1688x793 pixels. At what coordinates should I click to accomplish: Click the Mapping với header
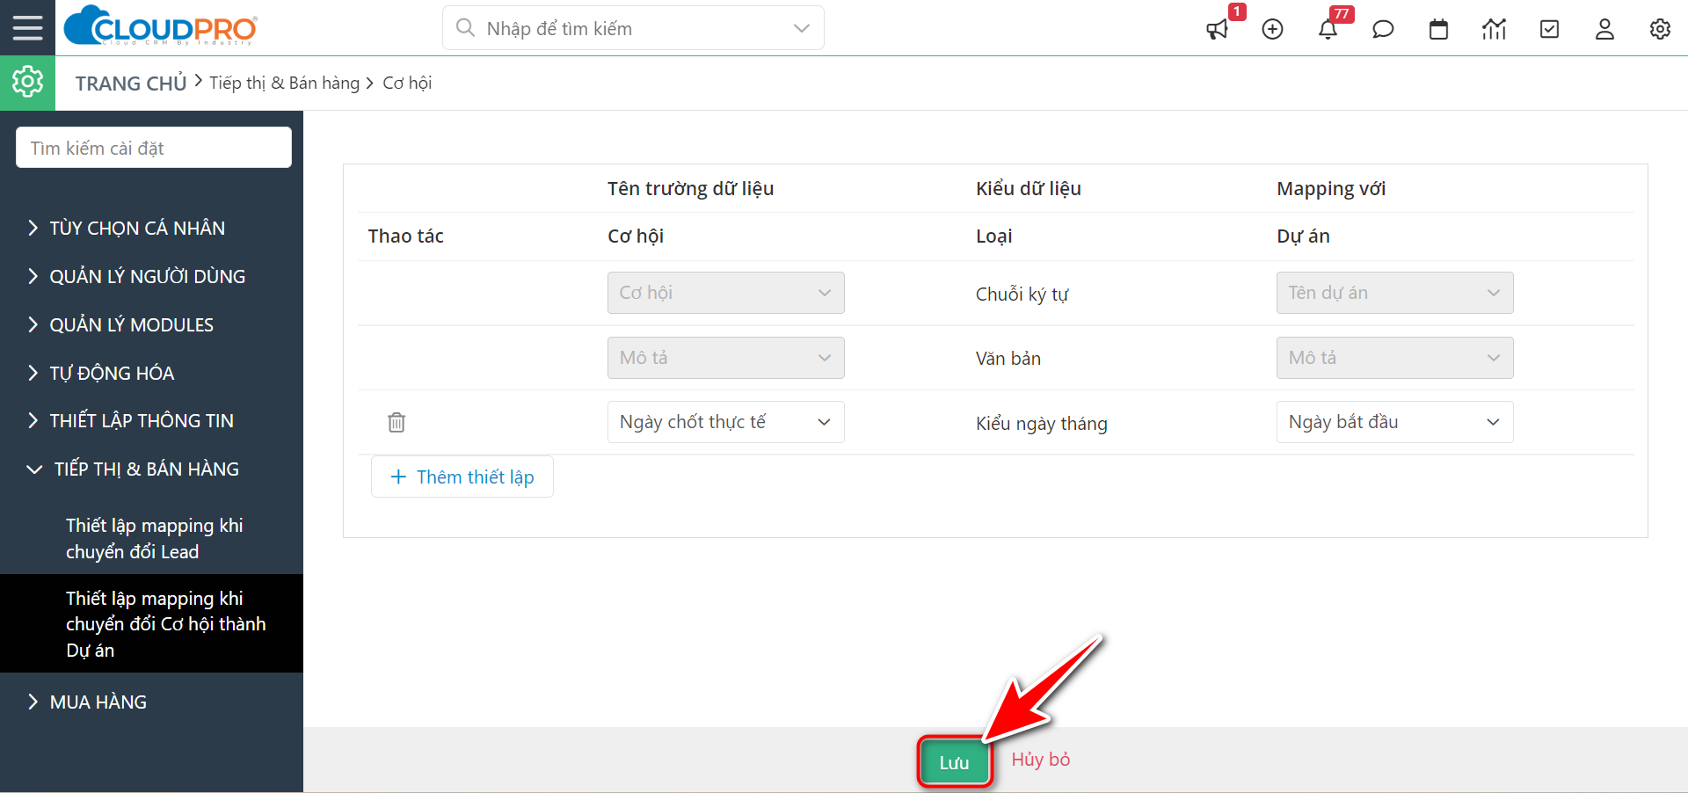[x=1331, y=188]
